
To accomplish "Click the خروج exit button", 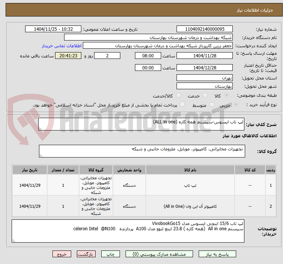I will click(62, 254).
